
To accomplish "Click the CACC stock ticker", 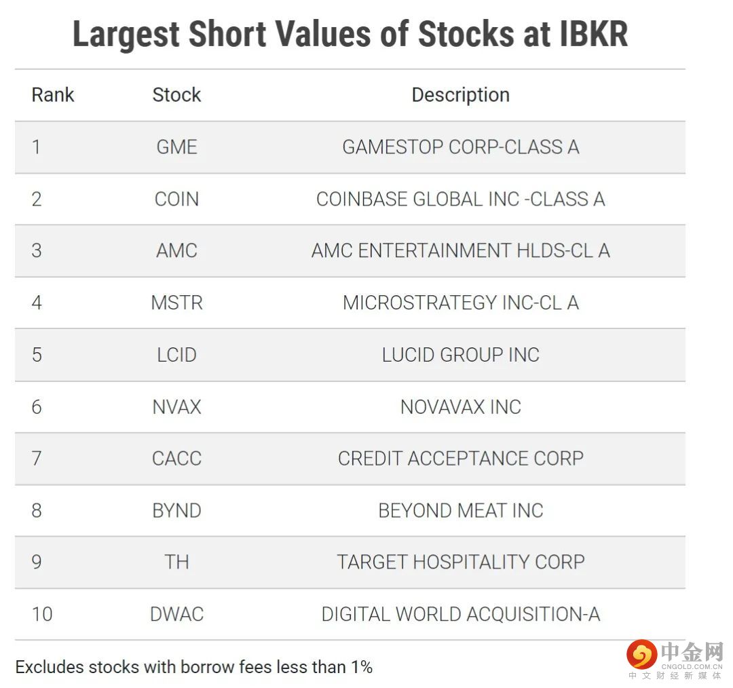I will point(176,459).
